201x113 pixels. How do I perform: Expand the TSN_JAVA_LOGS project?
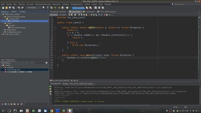tap(1, 34)
